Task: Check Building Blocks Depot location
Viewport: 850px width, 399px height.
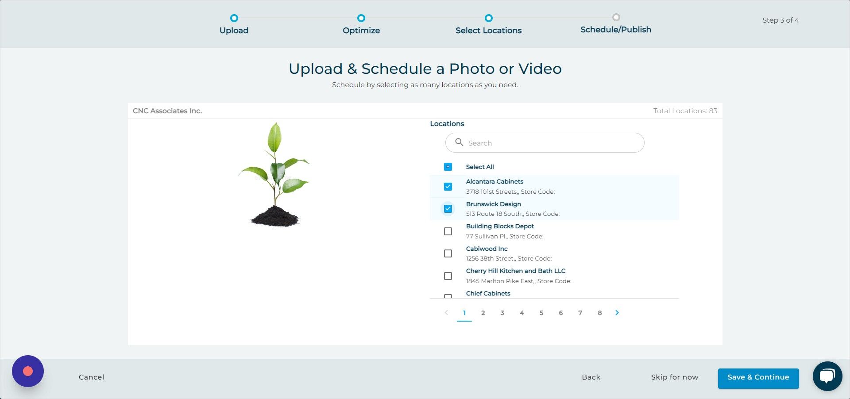Action: [x=448, y=231]
